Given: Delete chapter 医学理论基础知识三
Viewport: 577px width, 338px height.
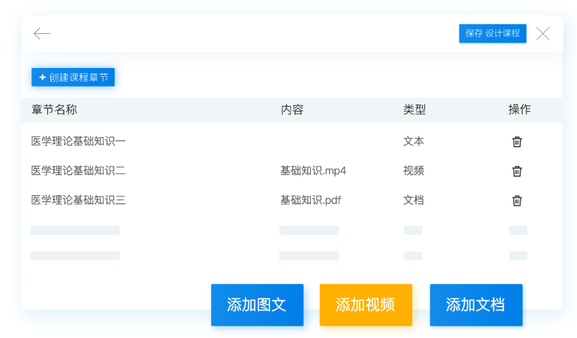Looking at the screenshot, I should 517,200.
